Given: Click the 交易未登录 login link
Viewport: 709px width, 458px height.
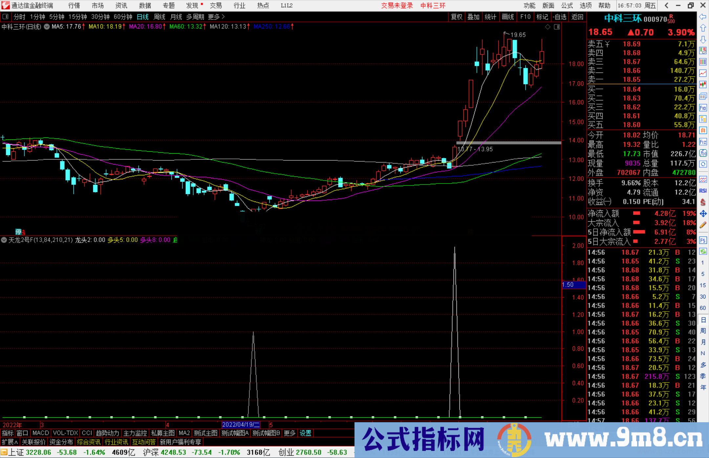Looking at the screenshot, I should tap(397, 5).
